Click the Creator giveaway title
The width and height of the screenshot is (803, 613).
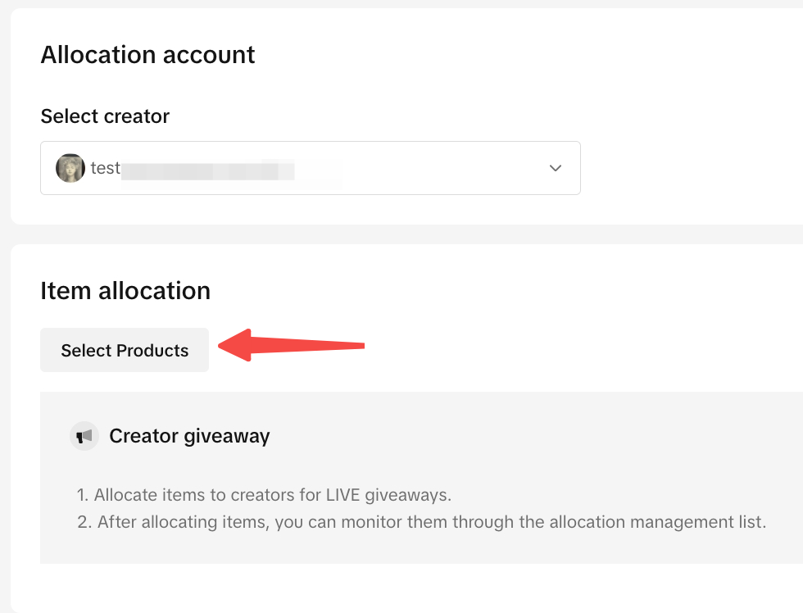click(189, 436)
